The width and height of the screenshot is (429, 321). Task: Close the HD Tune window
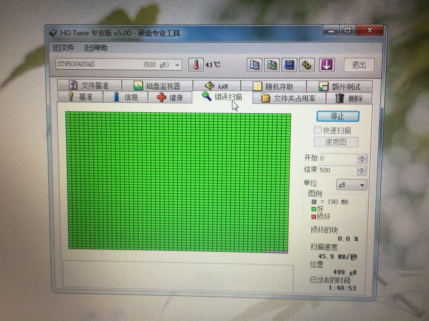click(x=370, y=30)
